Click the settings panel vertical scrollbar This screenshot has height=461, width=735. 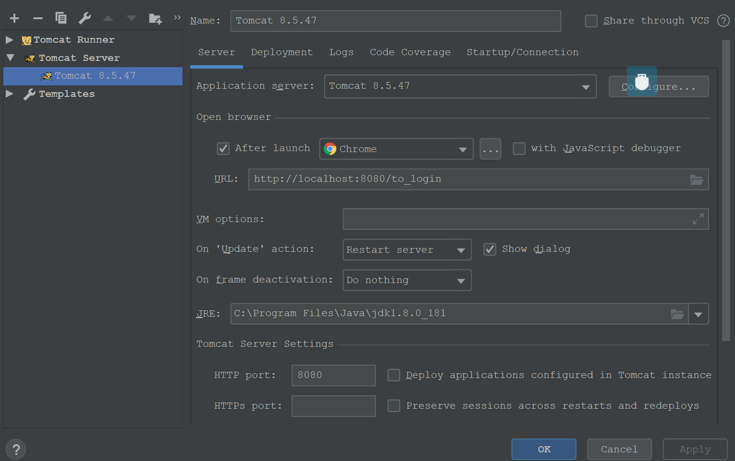(726, 190)
